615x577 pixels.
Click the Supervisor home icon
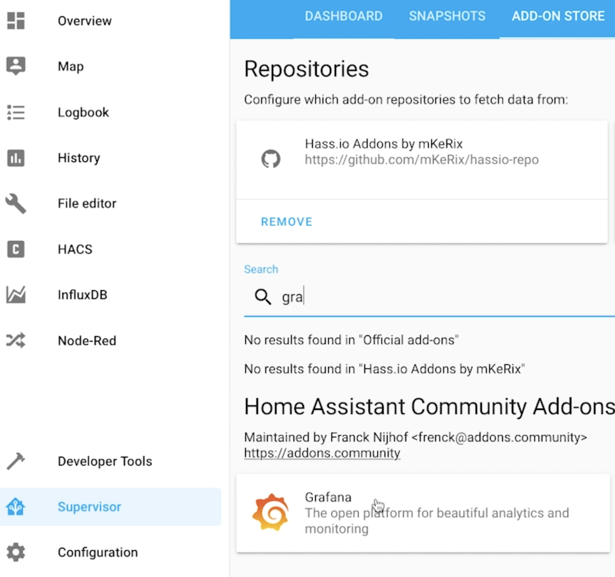pyautogui.click(x=16, y=507)
